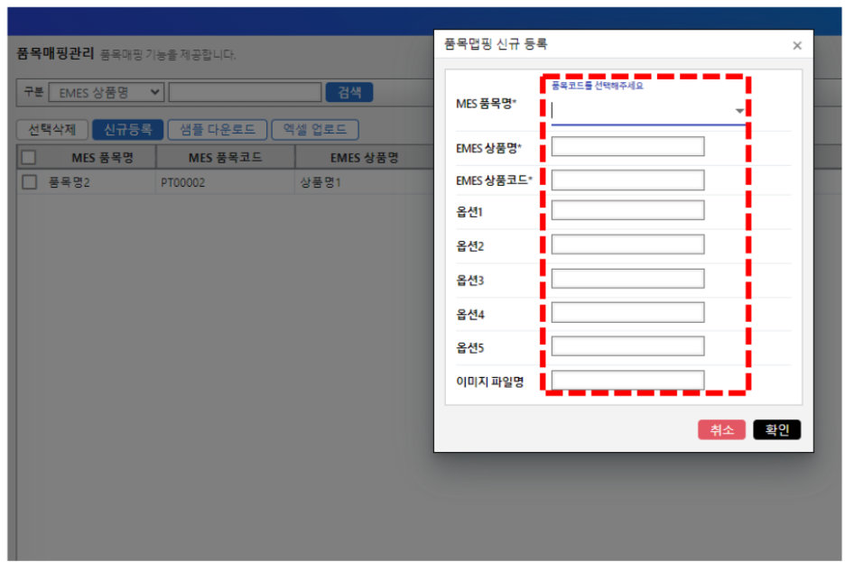
Task: Click the 확인 button
Action: (776, 429)
